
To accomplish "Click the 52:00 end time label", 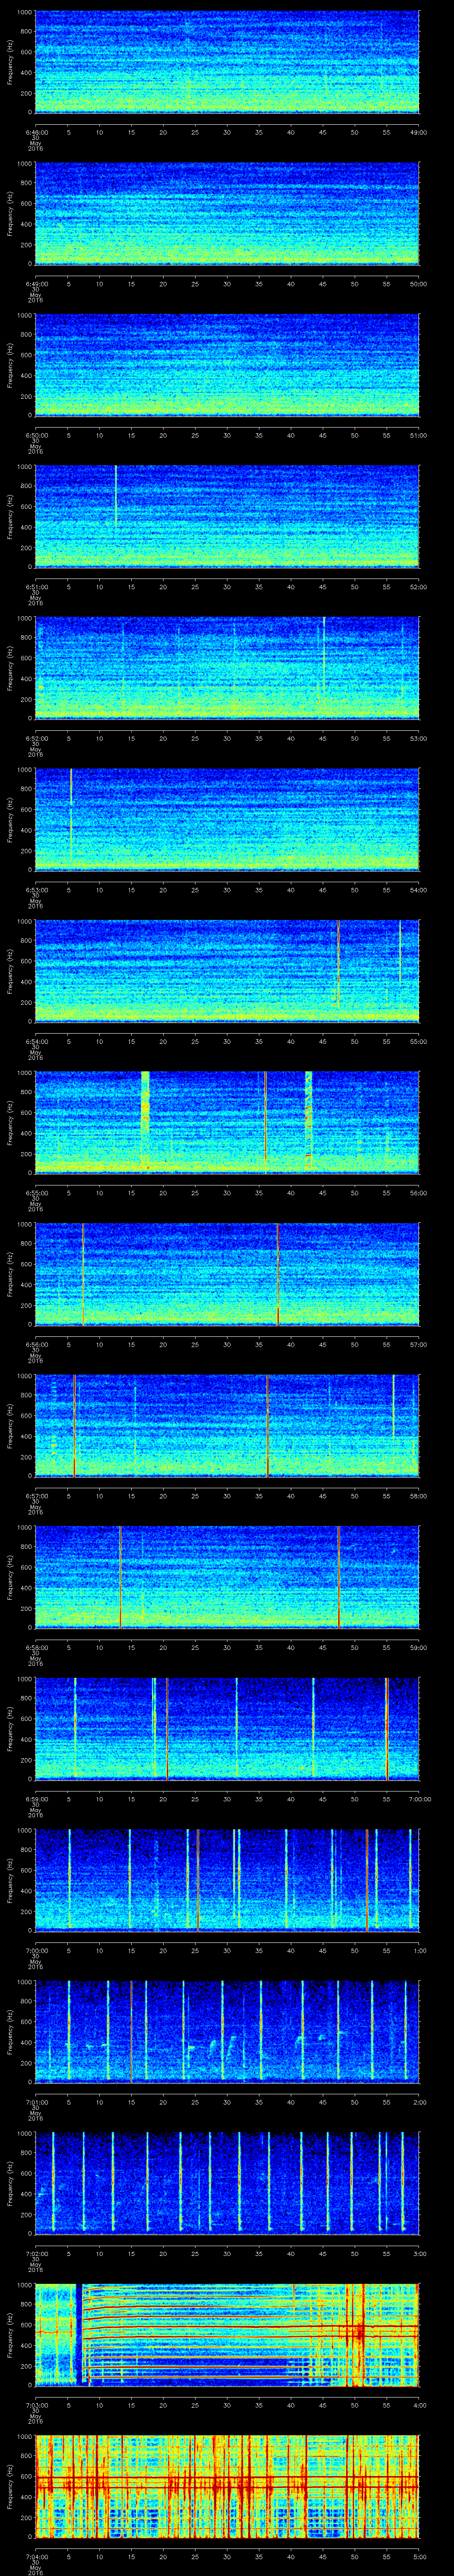I will (419, 587).
